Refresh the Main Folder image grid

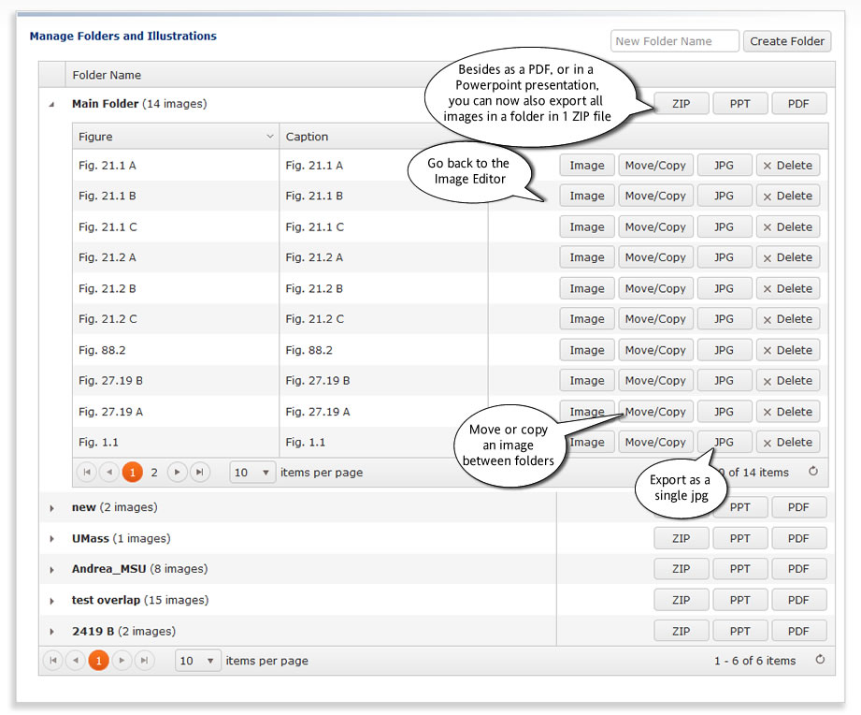pos(813,472)
